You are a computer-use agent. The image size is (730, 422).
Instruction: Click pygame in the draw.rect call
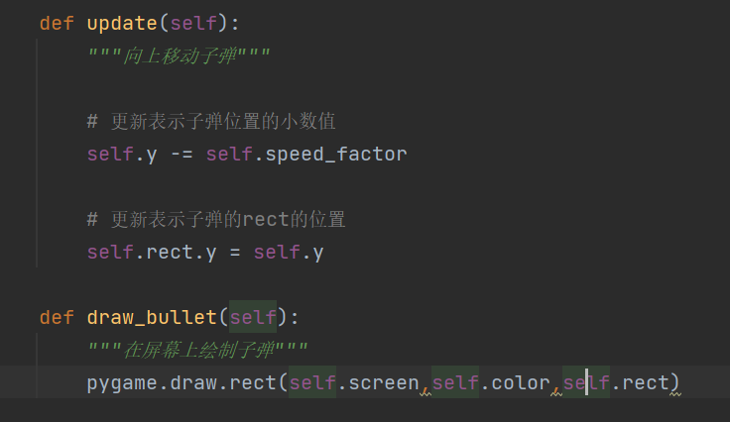pos(123,383)
